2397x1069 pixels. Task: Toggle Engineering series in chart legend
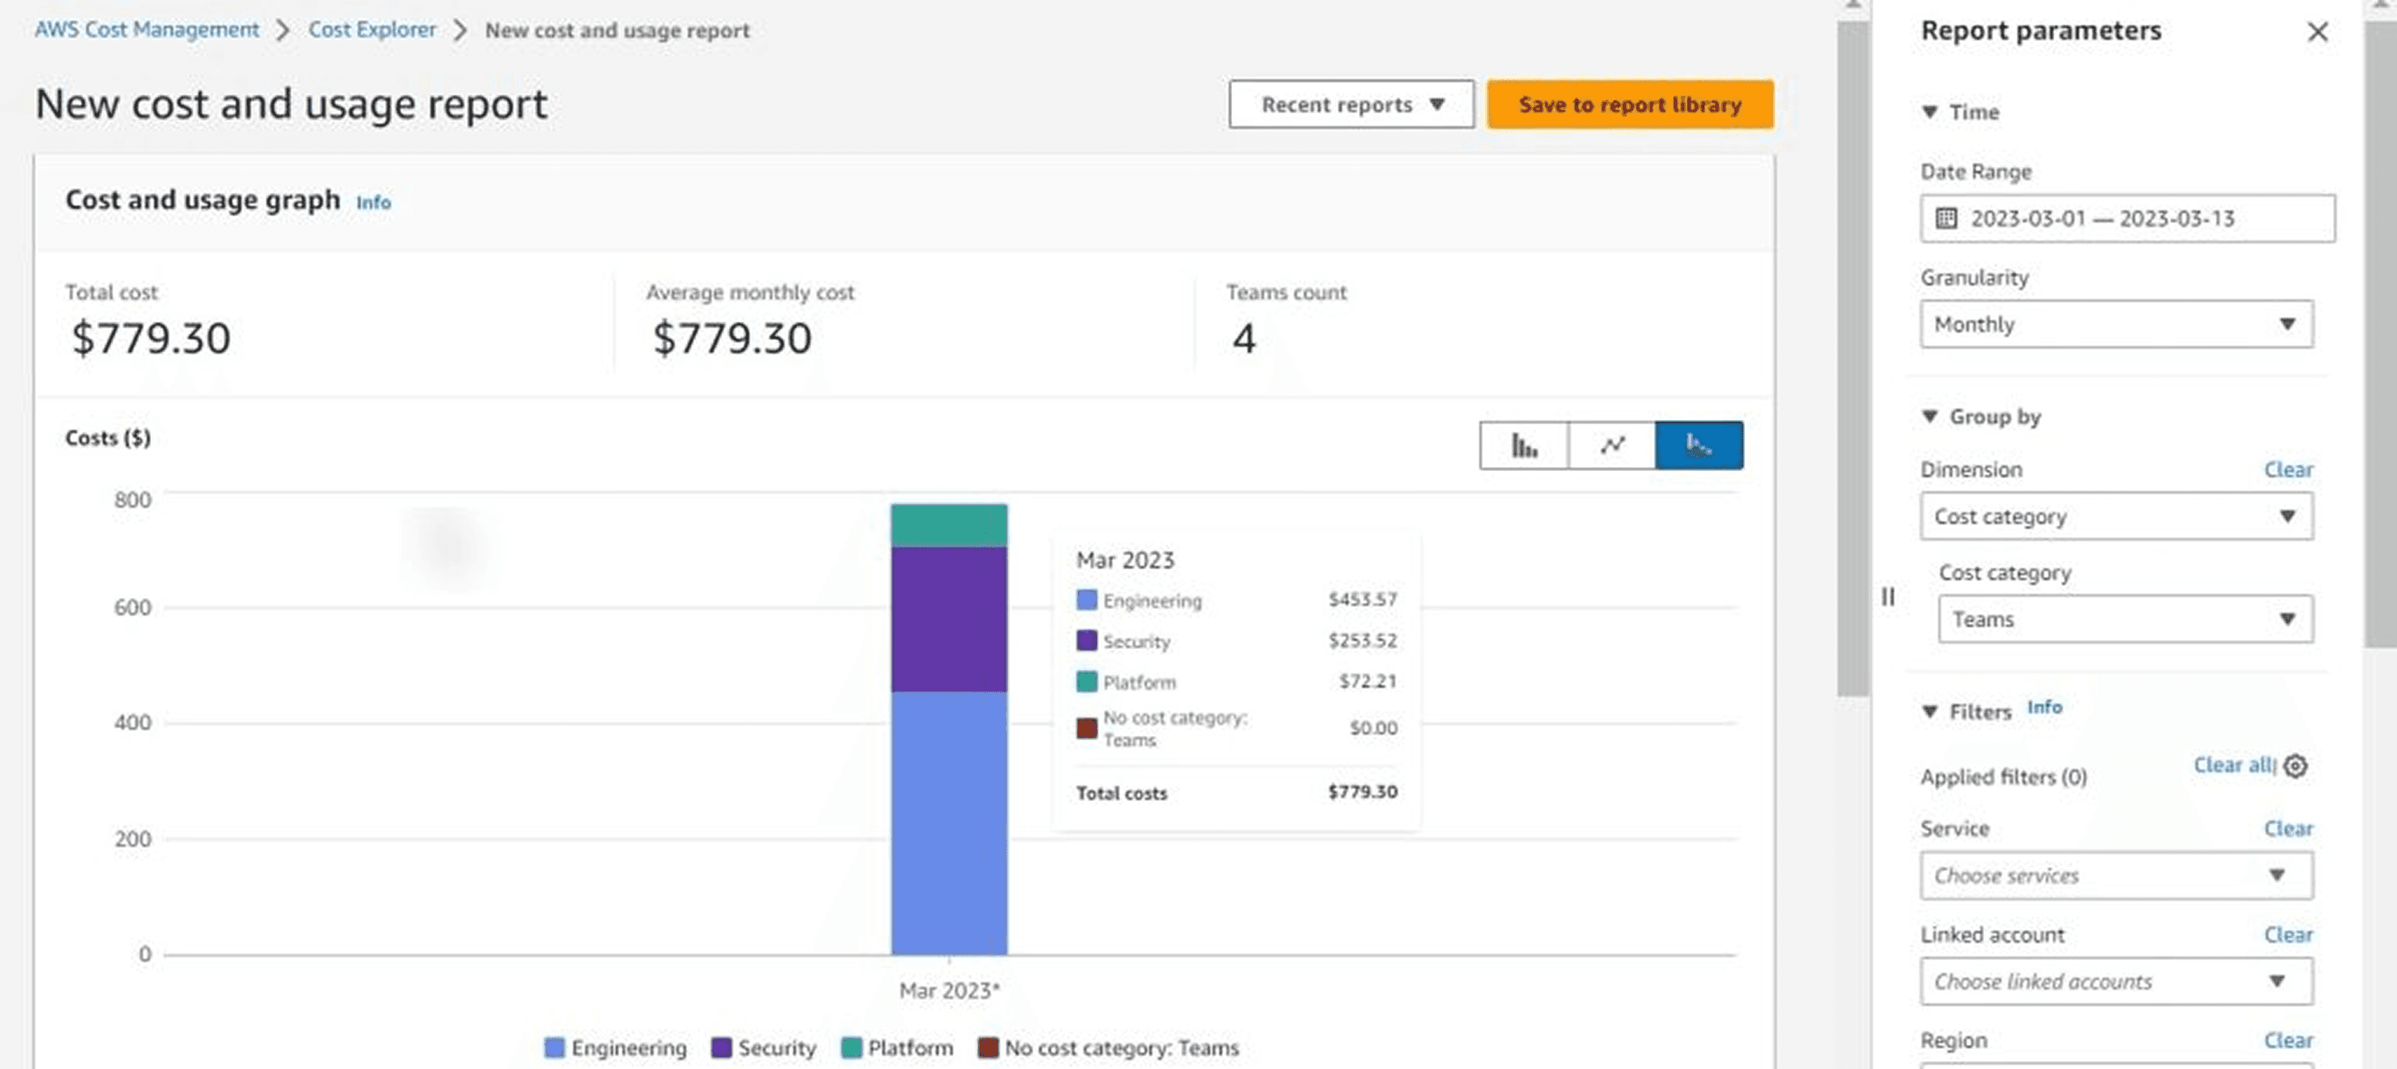tap(616, 1047)
